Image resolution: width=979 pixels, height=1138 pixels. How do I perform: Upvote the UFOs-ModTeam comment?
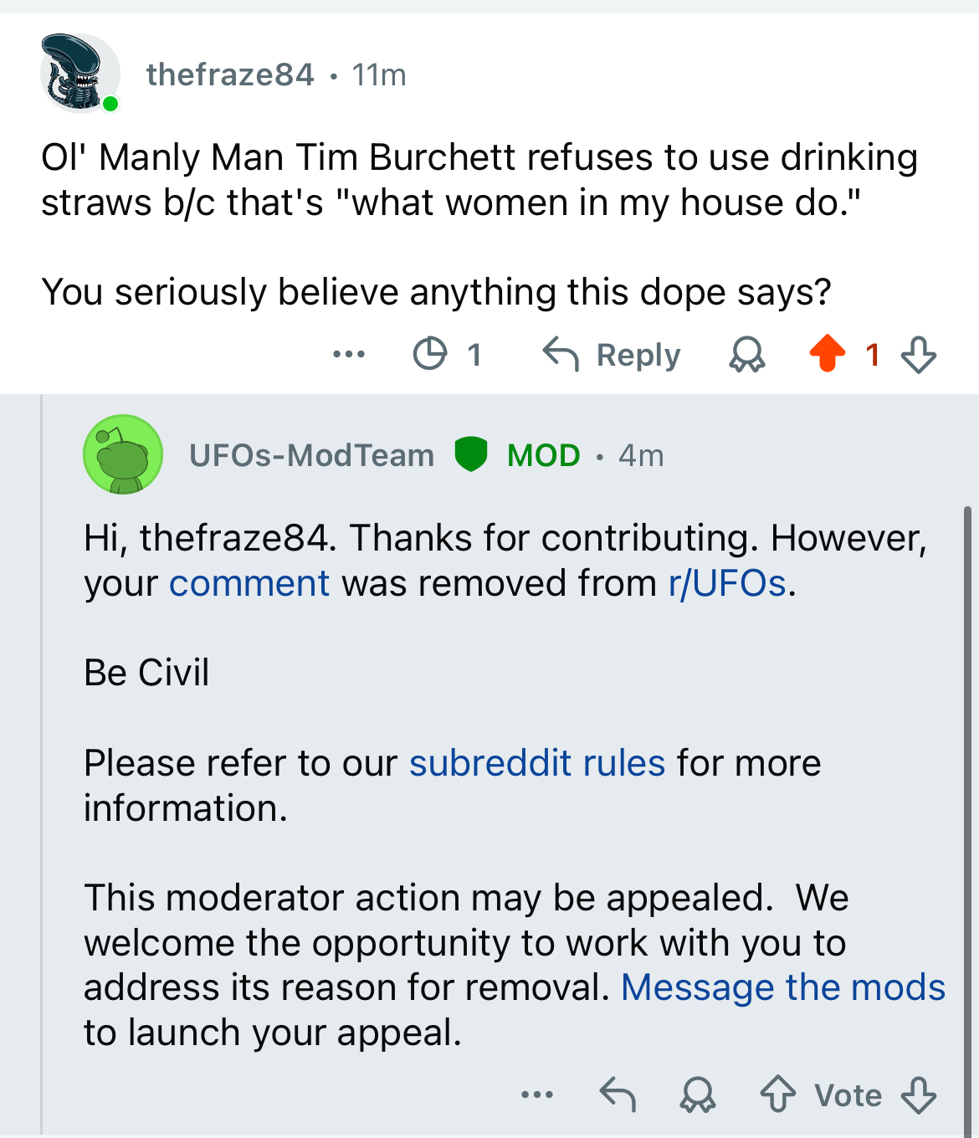point(777,1094)
